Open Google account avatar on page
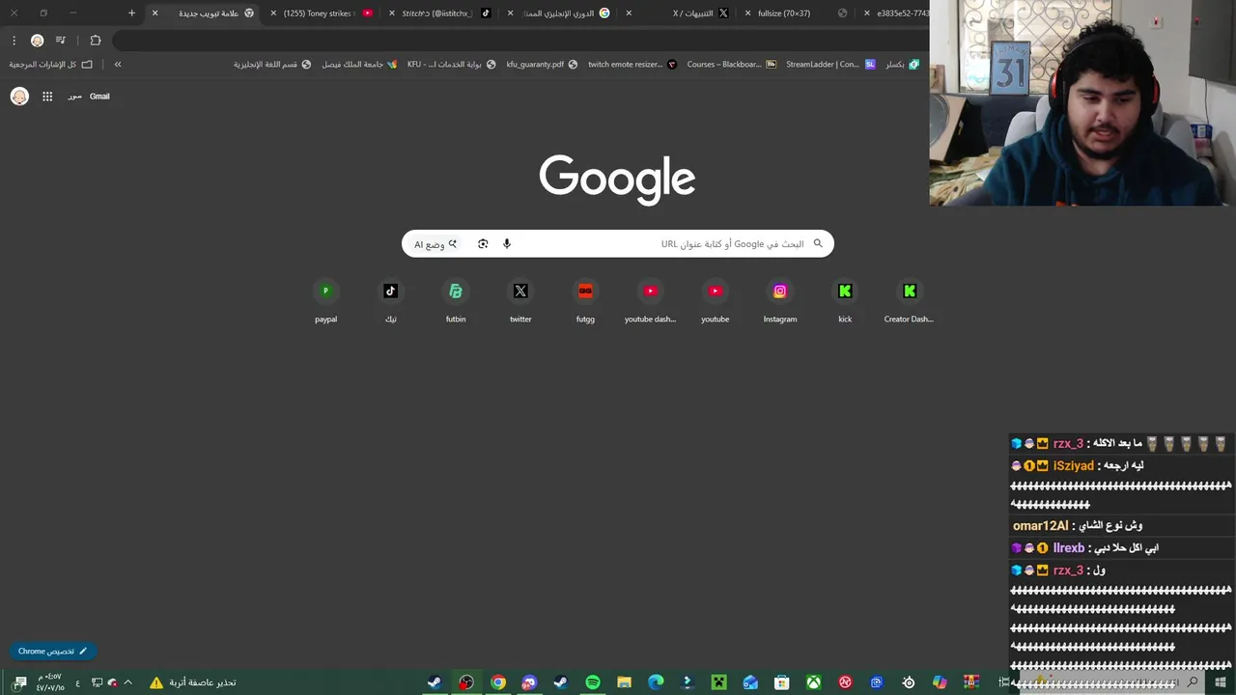This screenshot has width=1236, height=695. (19, 97)
